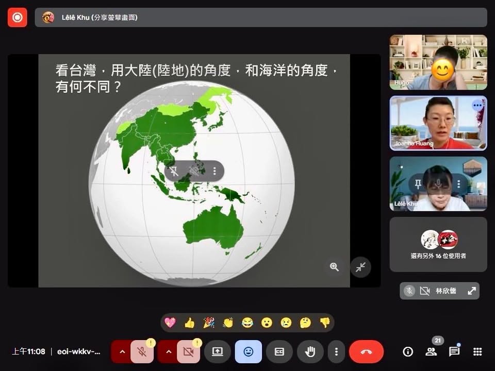Image resolution: width=495 pixels, height=371 pixels.
Task: Zoom in on the shared presentation
Action: (x=334, y=267)
